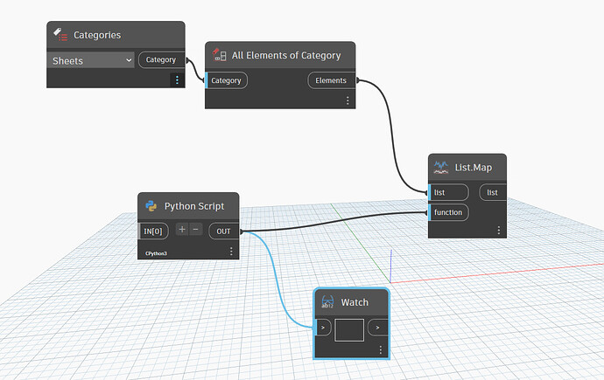Click the Elements output port
The height and width of the screenshot is (380, 604).
[331, 80]
